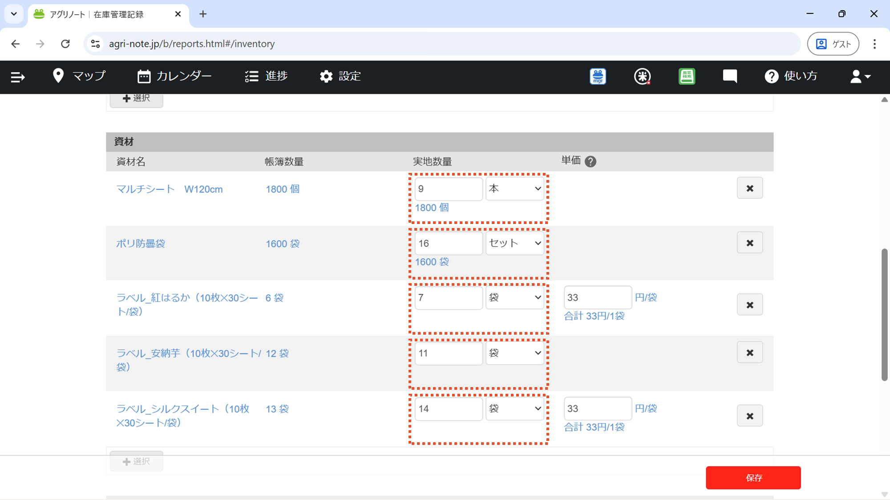
Task: Click book quantity 1800 個 for マルチシート
Action: (x=283, y=189)
